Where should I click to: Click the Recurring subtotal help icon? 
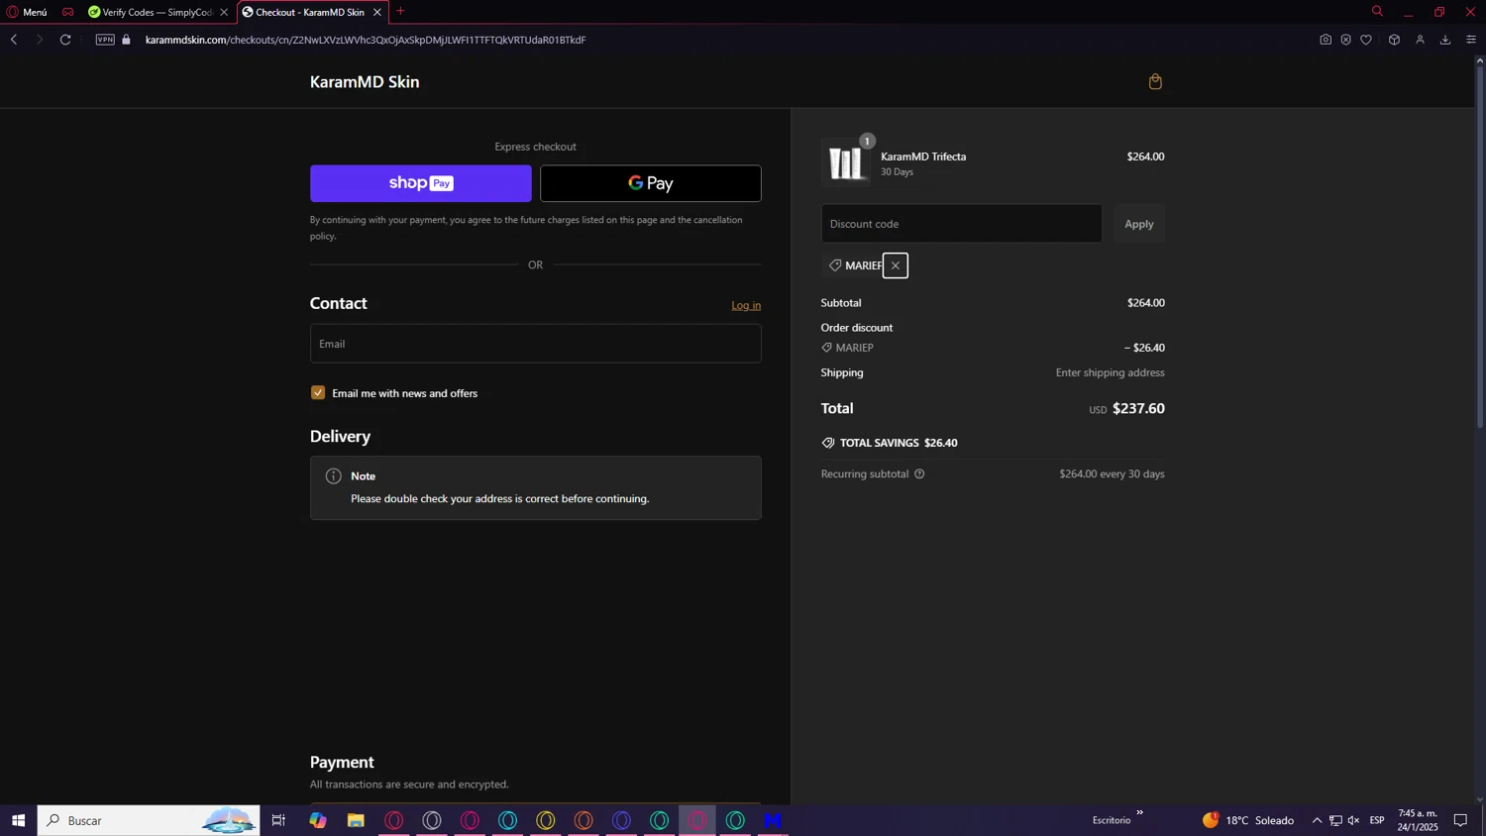pos(919,474)
